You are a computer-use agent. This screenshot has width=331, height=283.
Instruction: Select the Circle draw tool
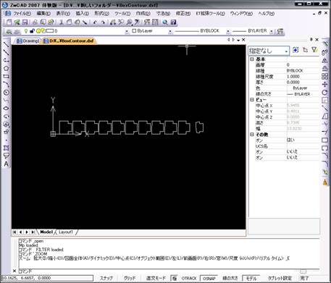(x=7, y=93)
